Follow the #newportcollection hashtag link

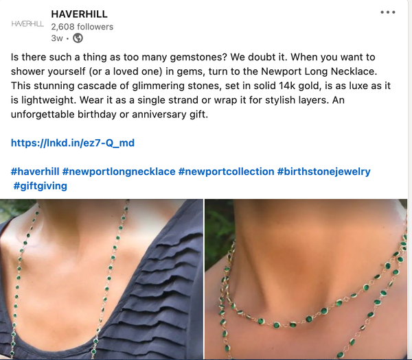(226, 171)
